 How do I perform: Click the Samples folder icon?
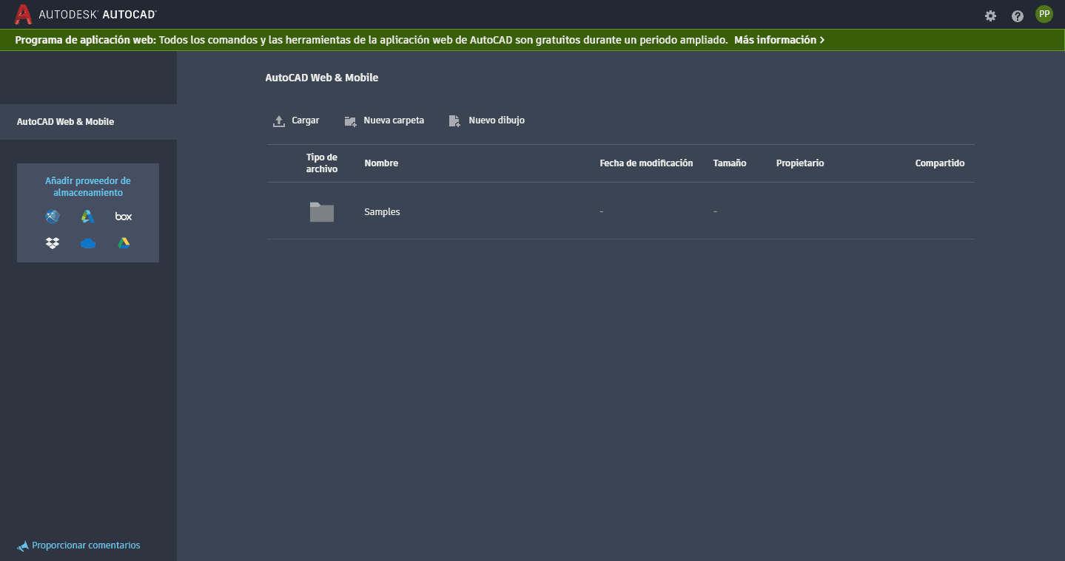coord(322,212)
